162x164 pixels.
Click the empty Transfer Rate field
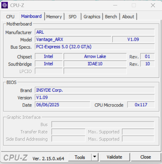[x=68, y=132]
